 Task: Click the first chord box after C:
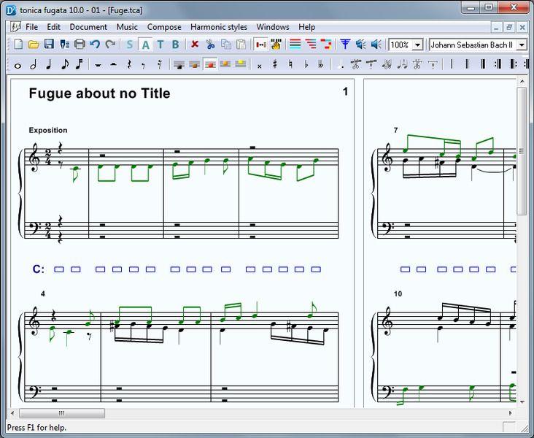(59, 269)
